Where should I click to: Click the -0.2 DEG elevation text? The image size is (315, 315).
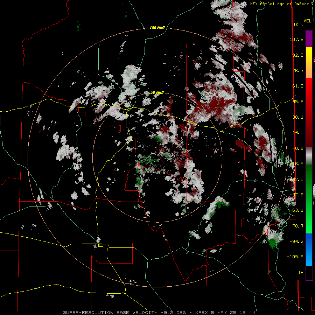point(173,313)
